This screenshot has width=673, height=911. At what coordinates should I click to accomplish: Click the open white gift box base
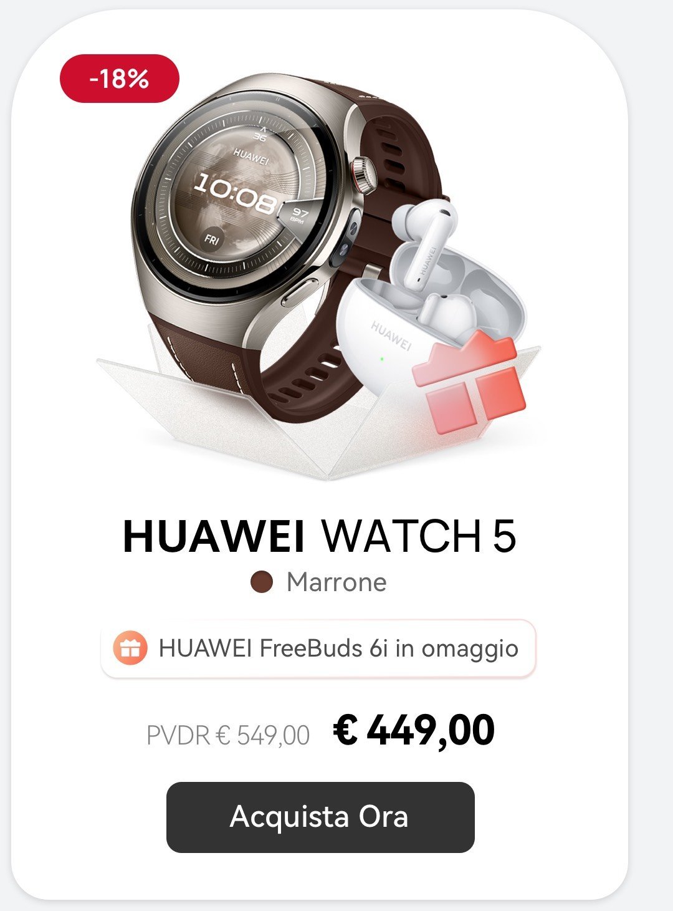click(x=318, y=412)
